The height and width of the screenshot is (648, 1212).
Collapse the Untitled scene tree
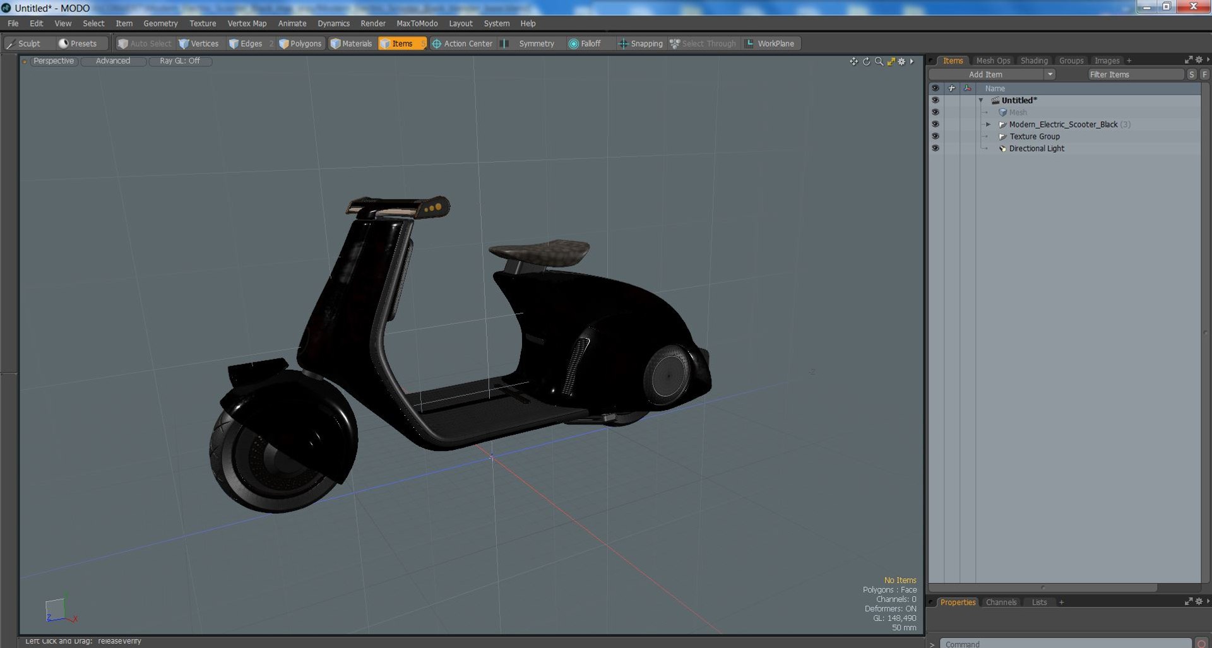pos(981,100)
